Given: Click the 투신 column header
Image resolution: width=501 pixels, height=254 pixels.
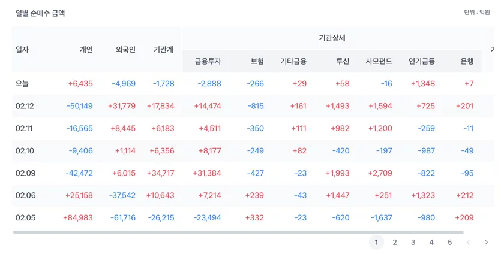Looking at the screenshot, I should (343, 61).
